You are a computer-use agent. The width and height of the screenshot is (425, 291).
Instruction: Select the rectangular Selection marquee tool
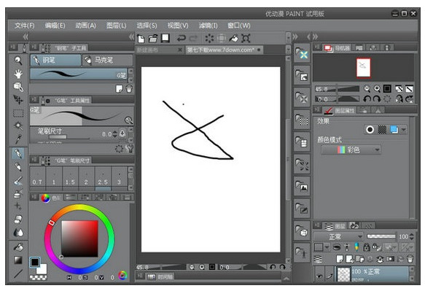click(x=18, y=113)
